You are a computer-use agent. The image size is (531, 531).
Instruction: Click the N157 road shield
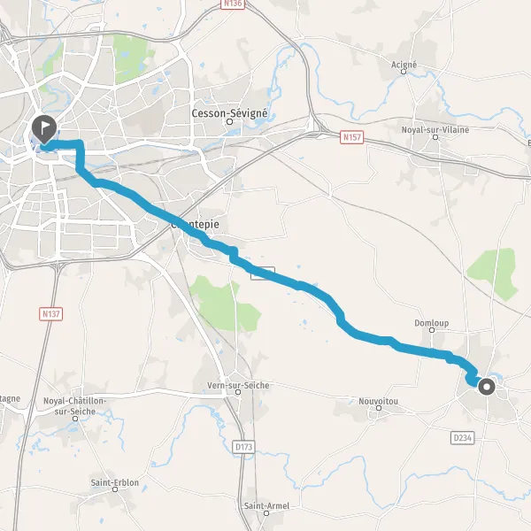tap(352, 137)
